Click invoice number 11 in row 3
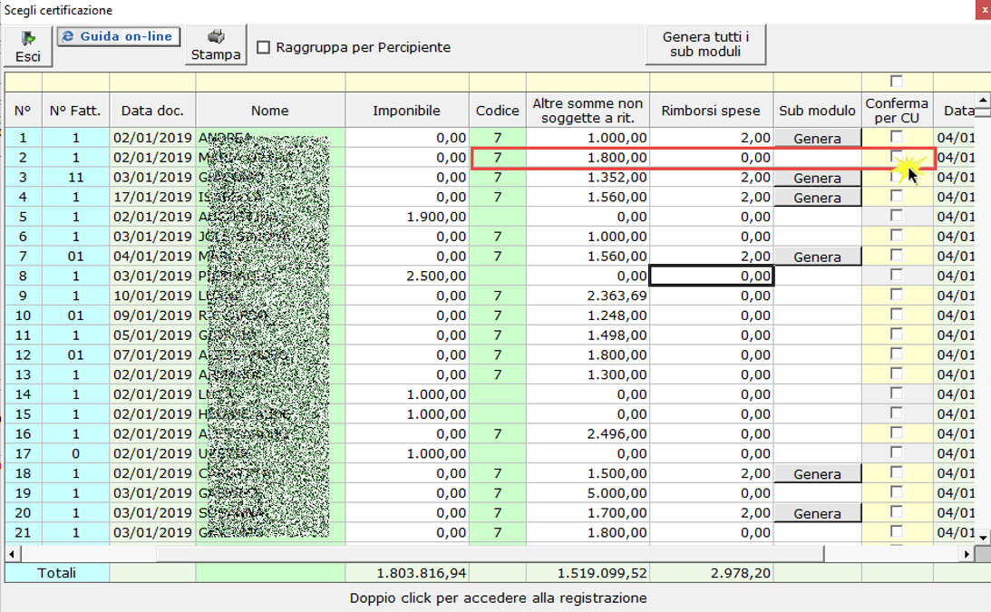This screenshot has height=612, width=991. [x=76, y=178]
